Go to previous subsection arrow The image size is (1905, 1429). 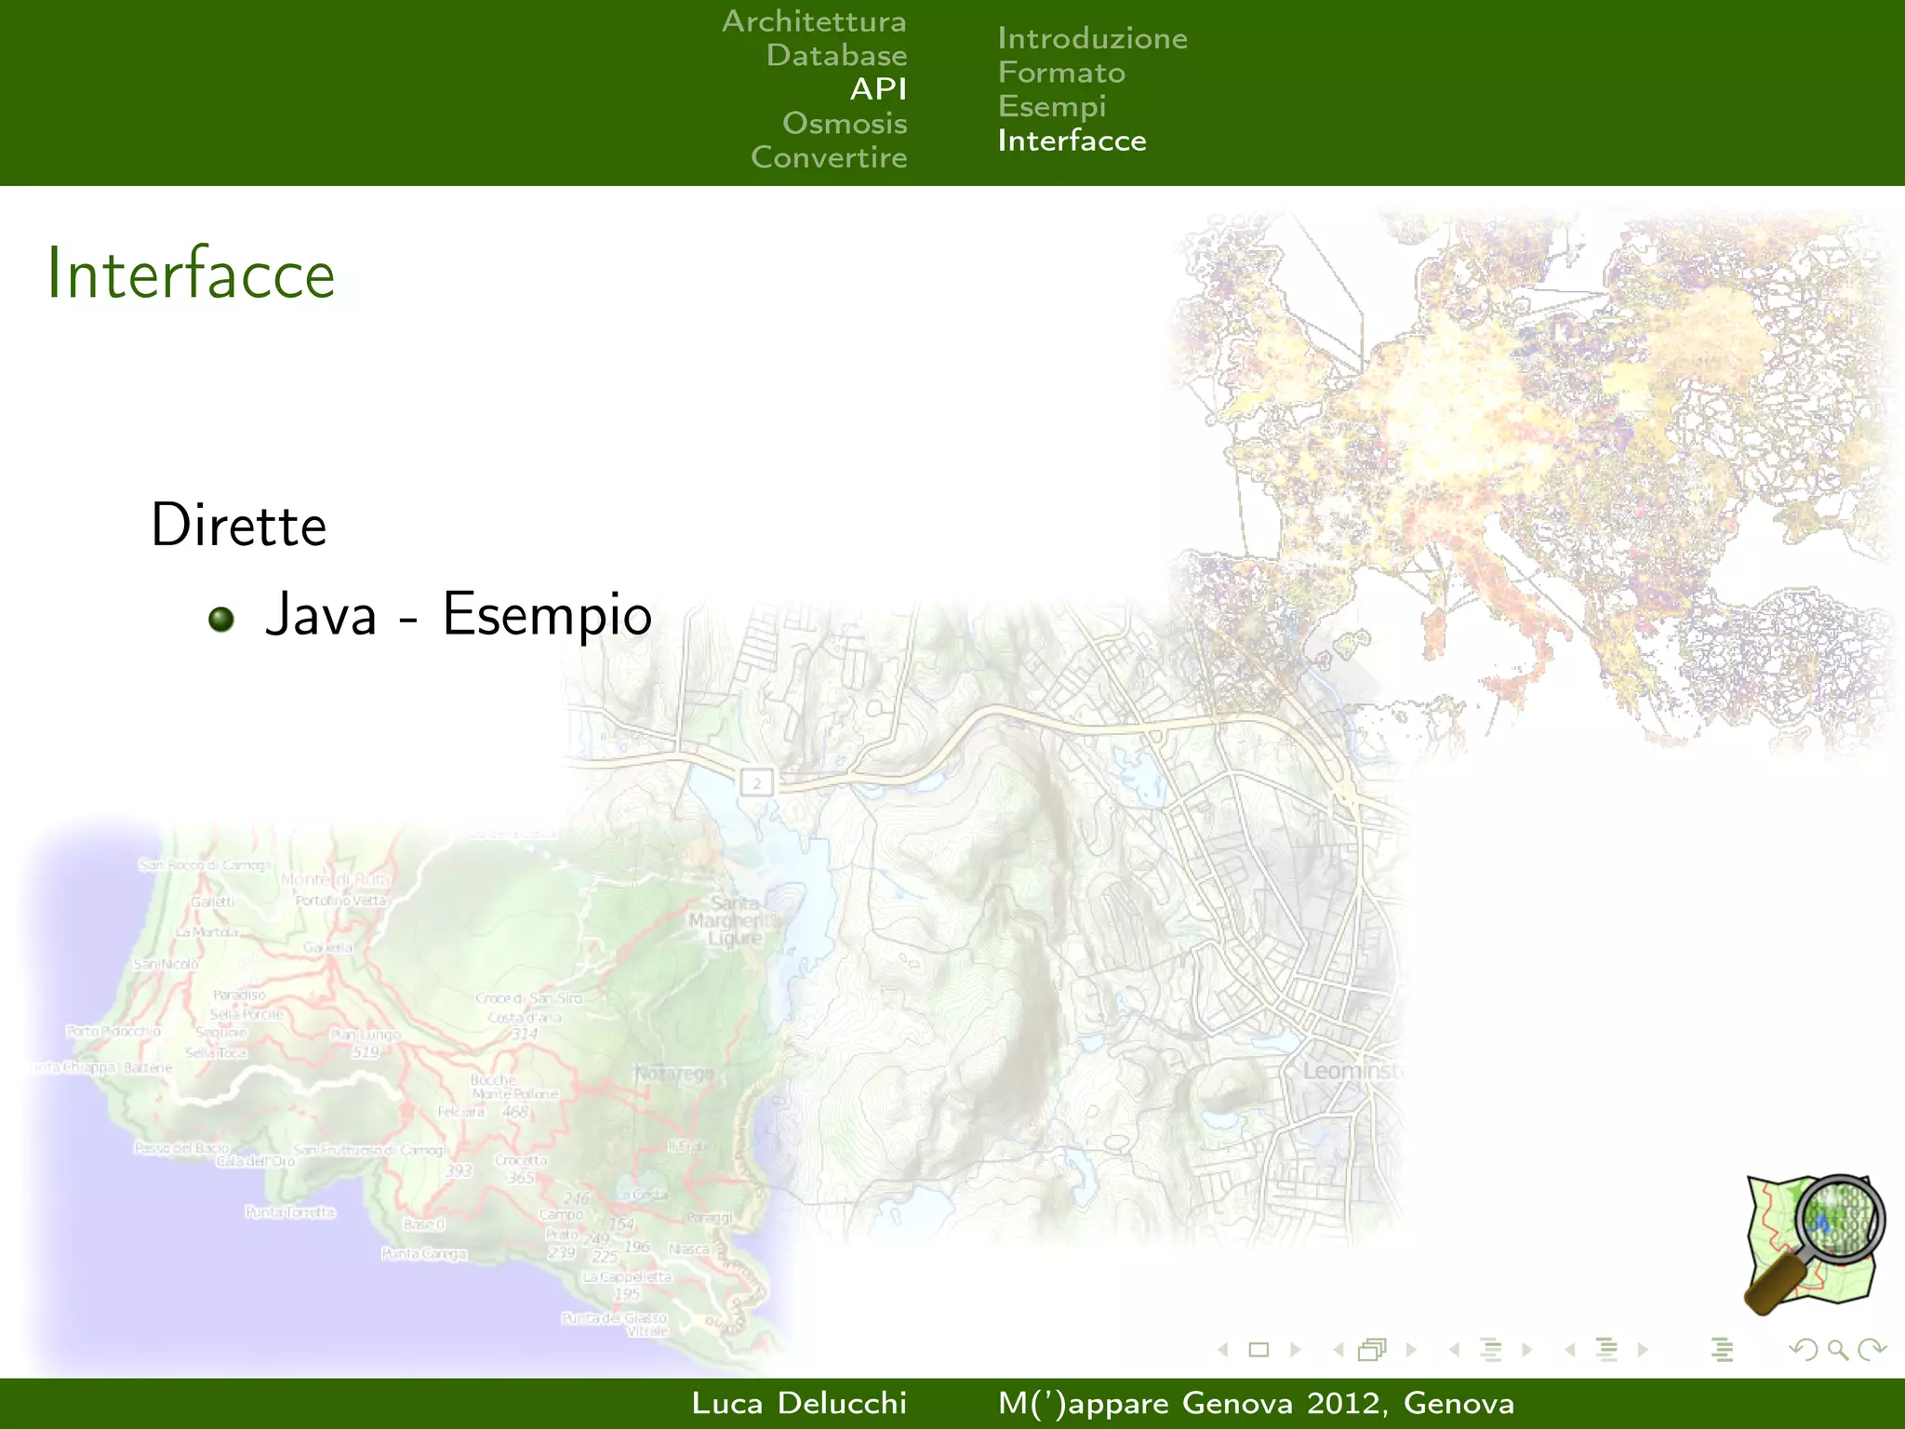click(1454, 1350)
